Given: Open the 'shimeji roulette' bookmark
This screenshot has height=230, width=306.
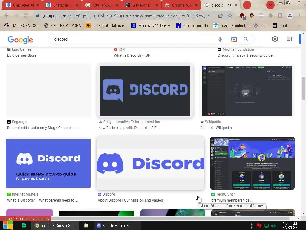Looking at the screenshot, I should pos(192,25).
